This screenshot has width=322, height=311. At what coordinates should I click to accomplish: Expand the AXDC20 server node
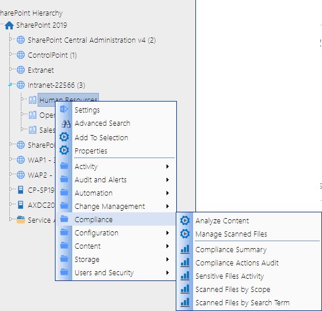point(10,204)
